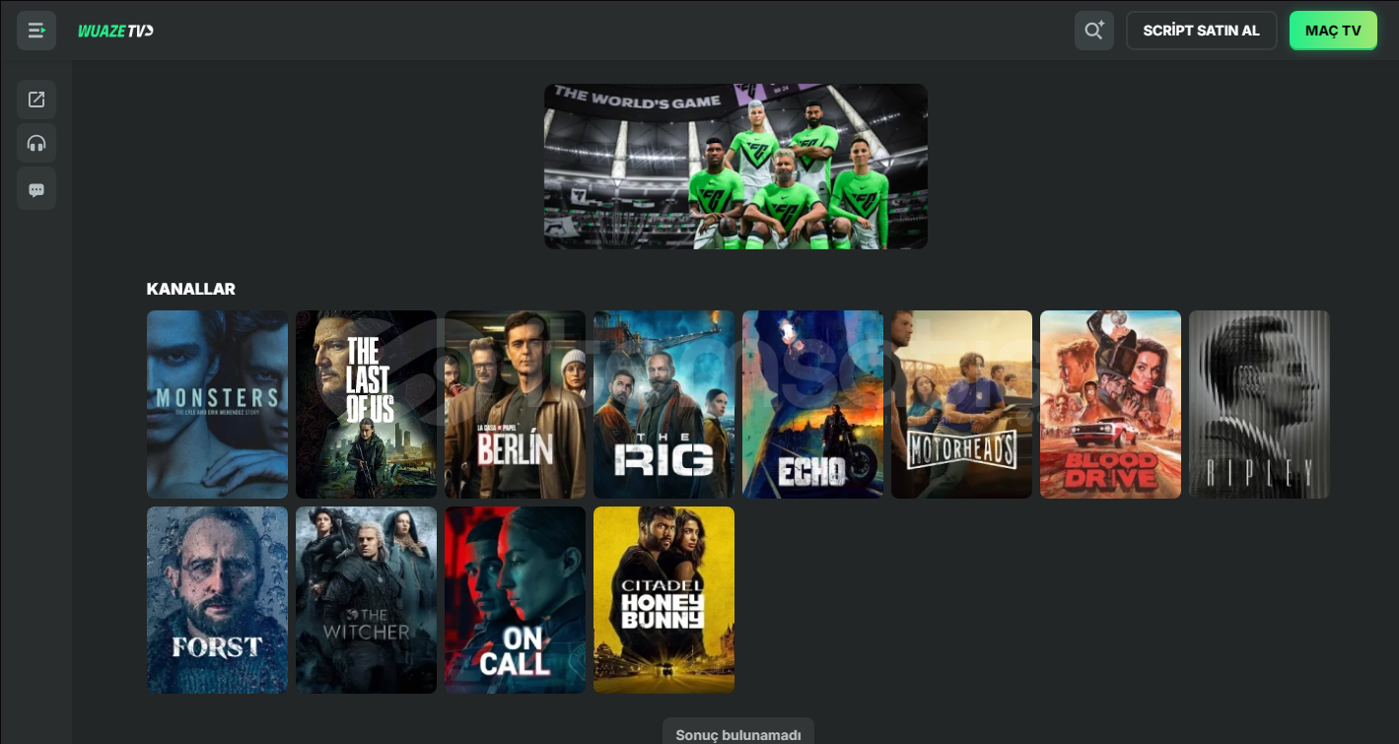Click the SCRİPT SATIN AL button
Image resolution: width=1399 pixels, height=744 pixels.
point(1201,31)
